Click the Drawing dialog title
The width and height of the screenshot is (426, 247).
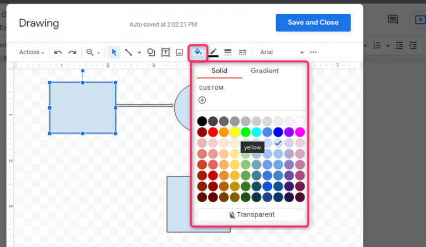[x=39, y=23]
